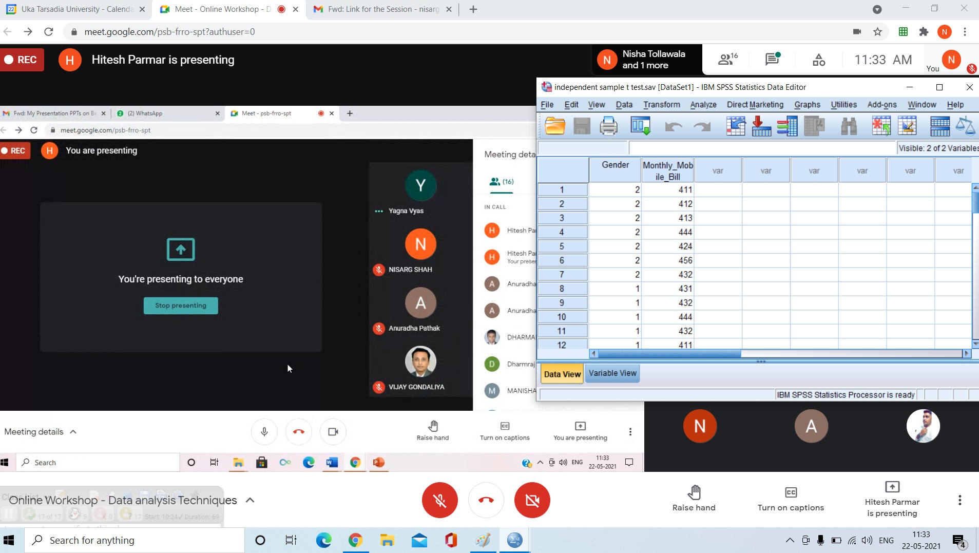Bookmark this page with the star icon

[877, 32]
